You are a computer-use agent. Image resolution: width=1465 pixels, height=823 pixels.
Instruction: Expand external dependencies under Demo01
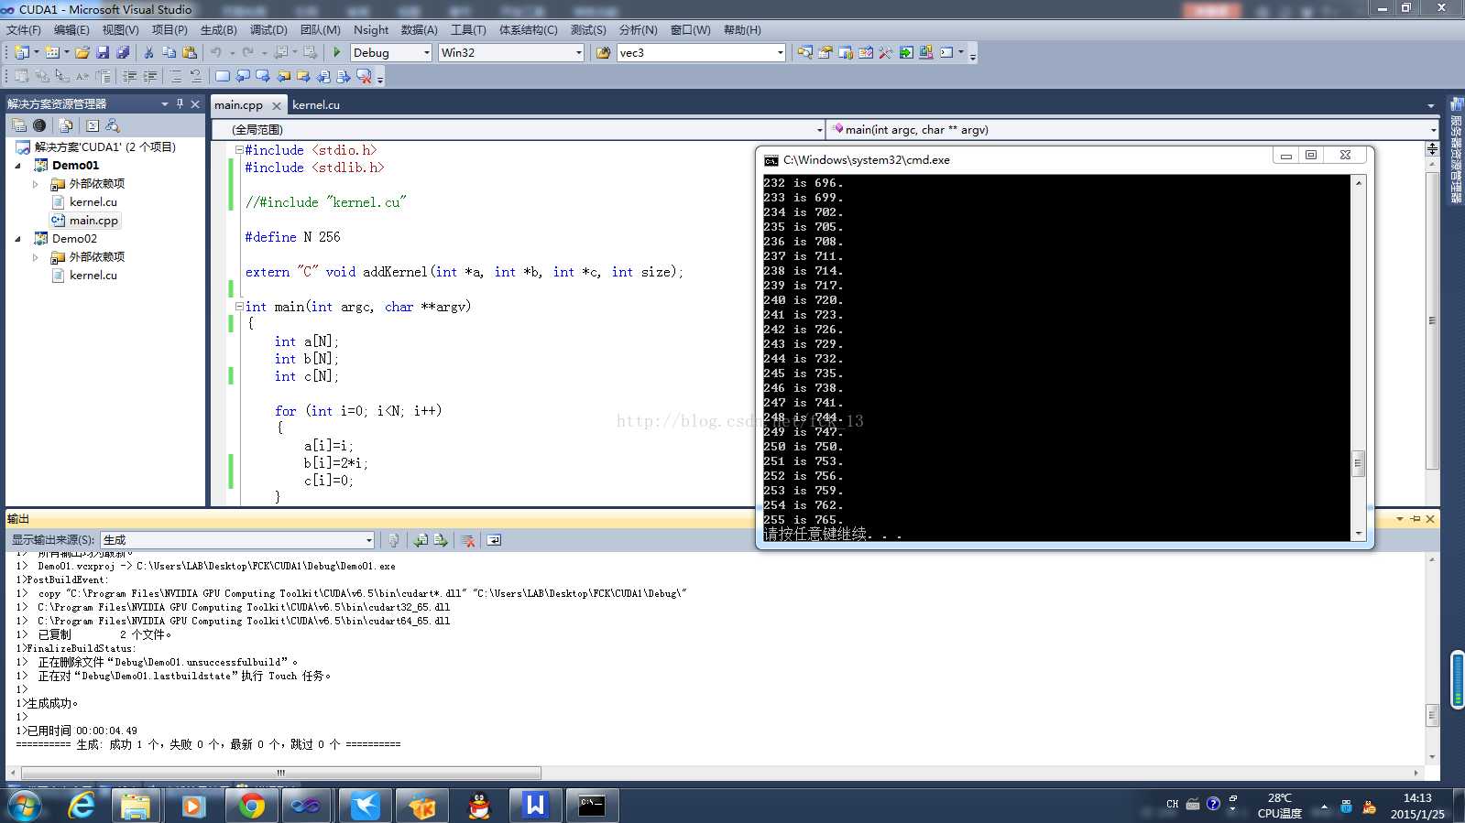point(36,184)
